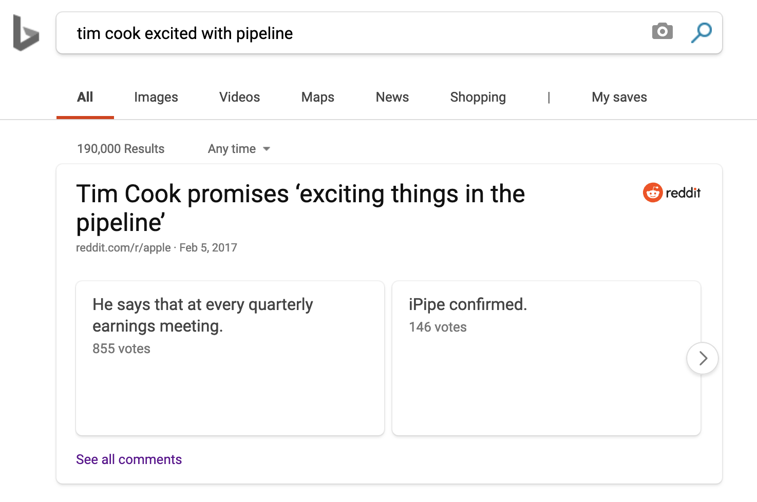Open the iPipe confirmed comment card

(x=546, y=358)
